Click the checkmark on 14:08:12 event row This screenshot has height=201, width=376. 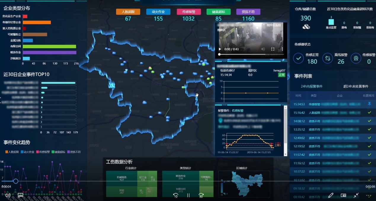(369, 121)
